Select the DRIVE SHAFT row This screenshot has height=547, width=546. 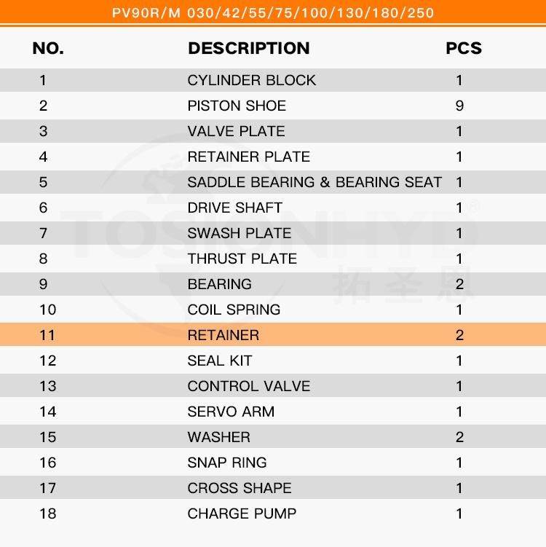[x=273, y=208]
